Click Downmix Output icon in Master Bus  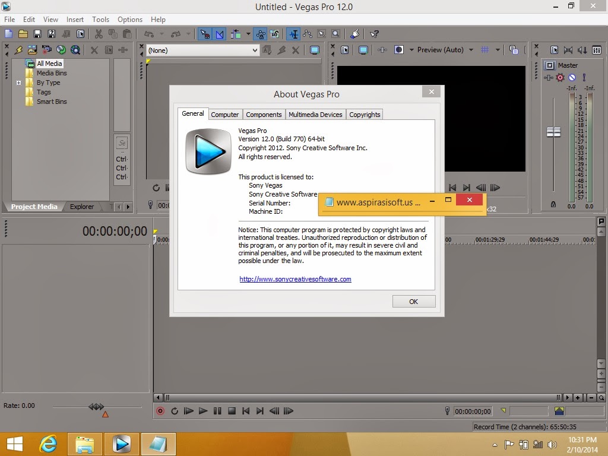pos(568,50)
